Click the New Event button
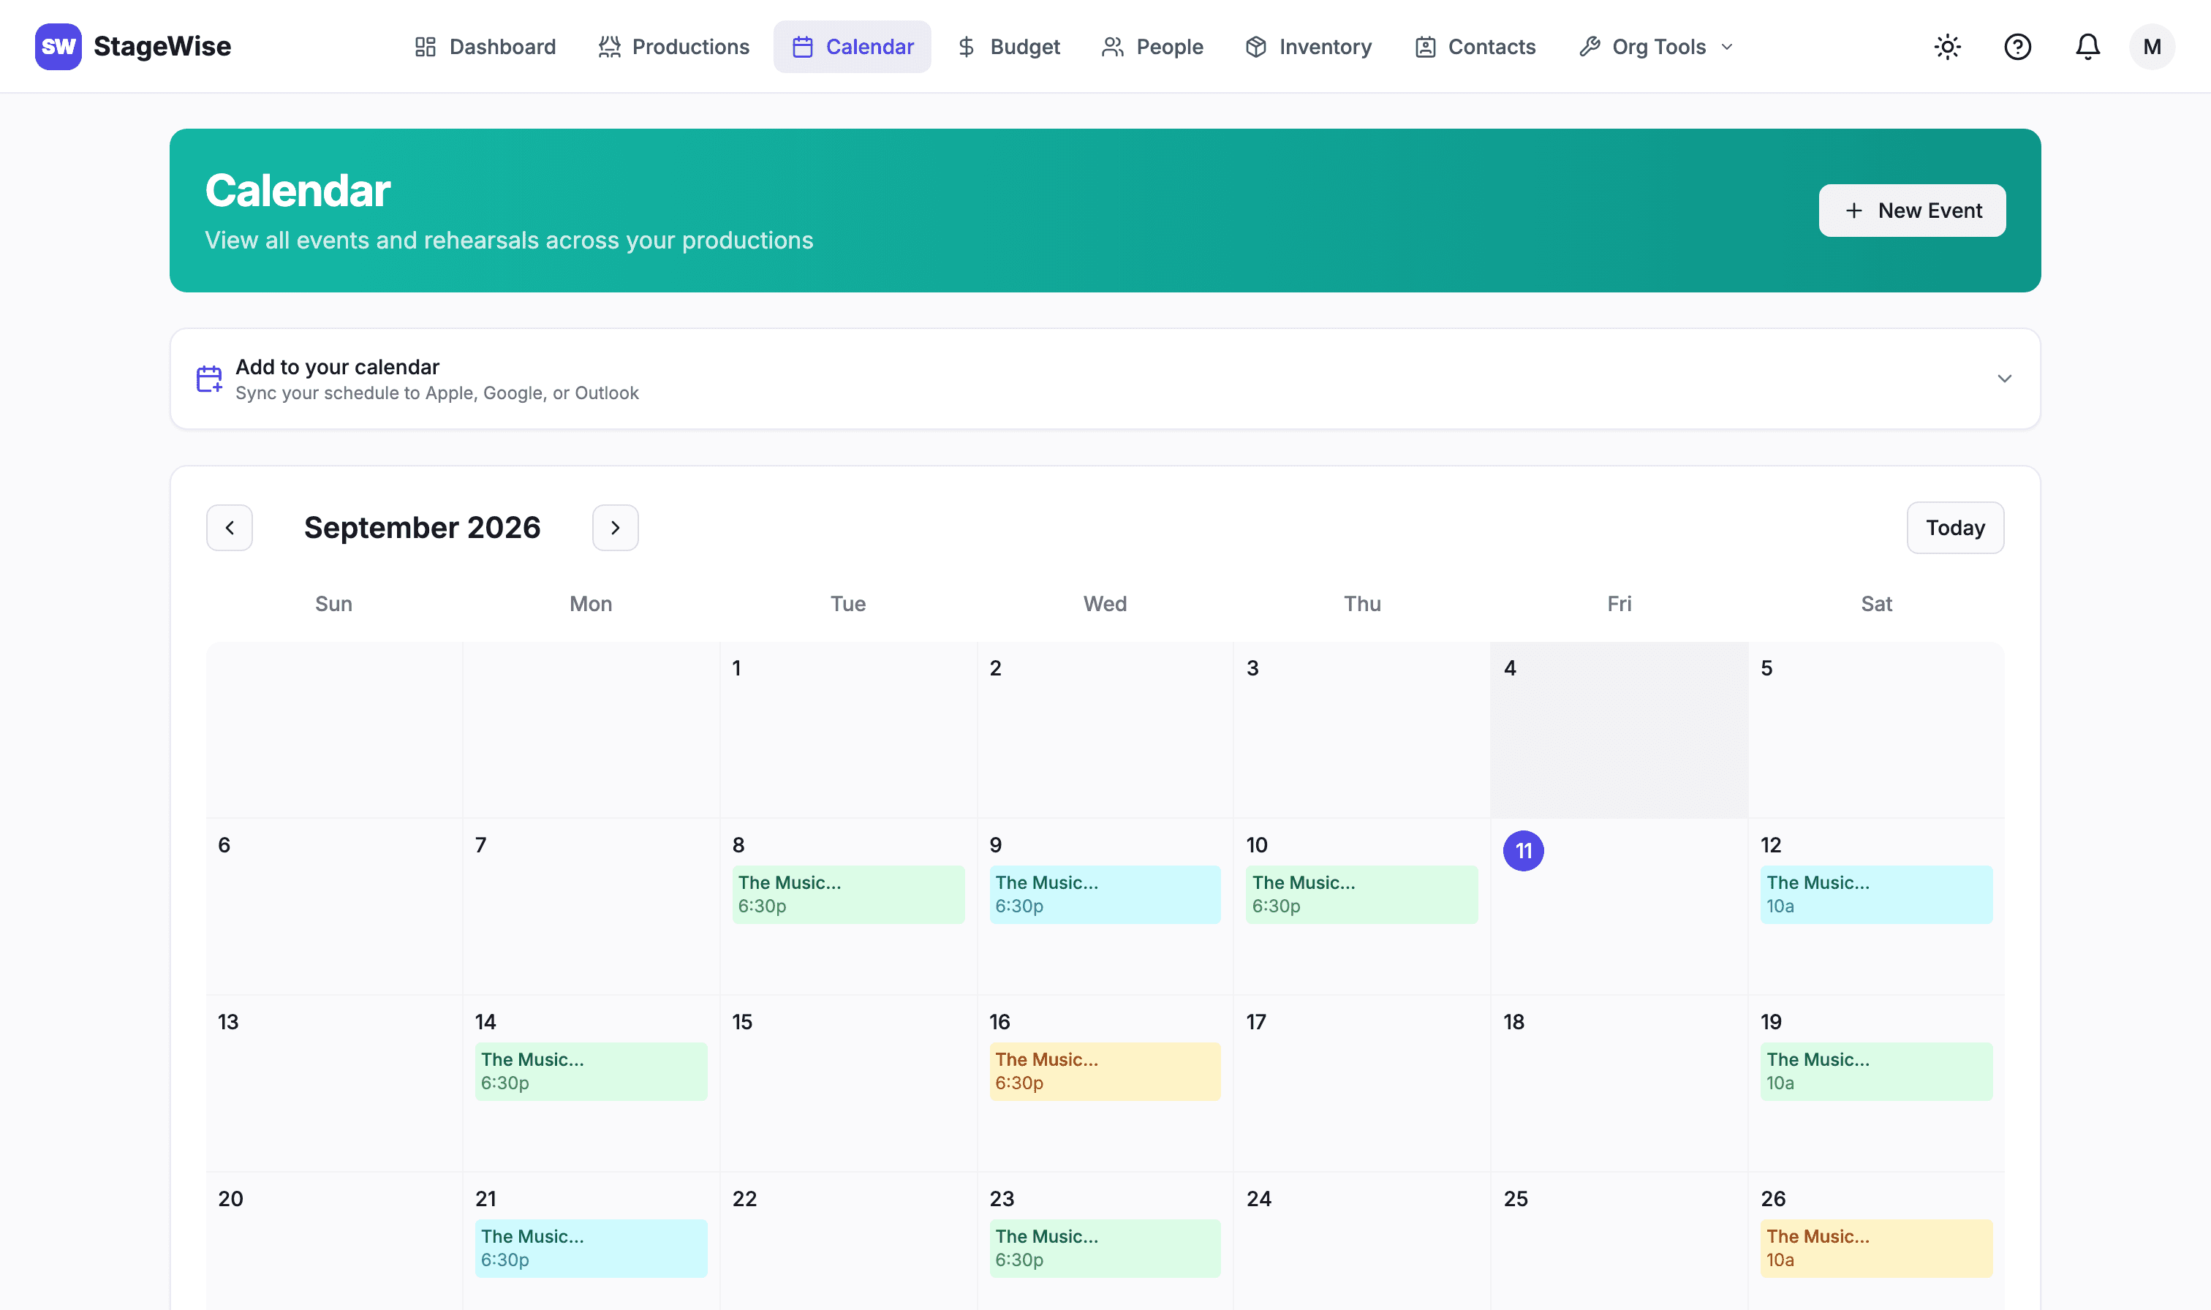The height and width of the screenshot is (1310, 2211). [x=1912, y=210]
